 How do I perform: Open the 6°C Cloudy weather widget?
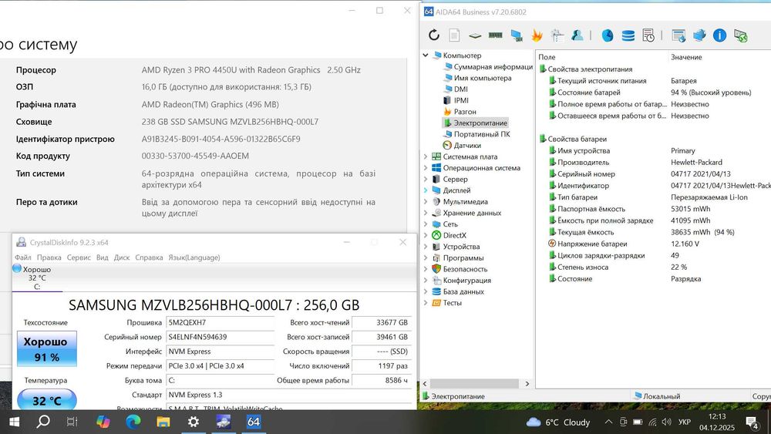(x=558, y=422)
